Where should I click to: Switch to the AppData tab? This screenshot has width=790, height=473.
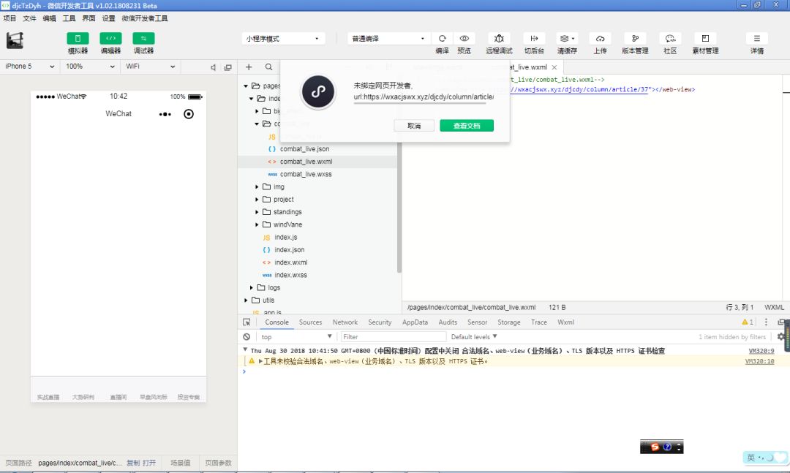point(415,322)
